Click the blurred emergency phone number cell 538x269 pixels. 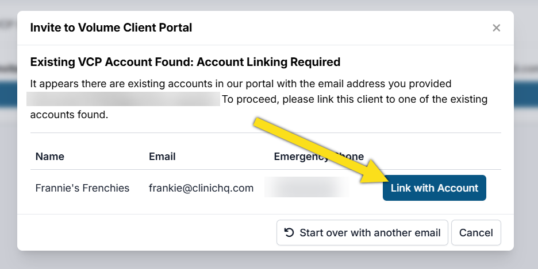tap(307, 188)
